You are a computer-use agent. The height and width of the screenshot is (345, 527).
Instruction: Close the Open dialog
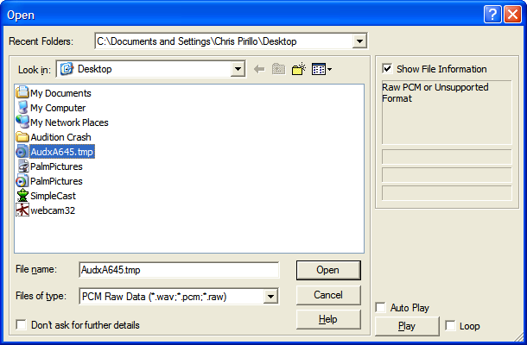512,15
